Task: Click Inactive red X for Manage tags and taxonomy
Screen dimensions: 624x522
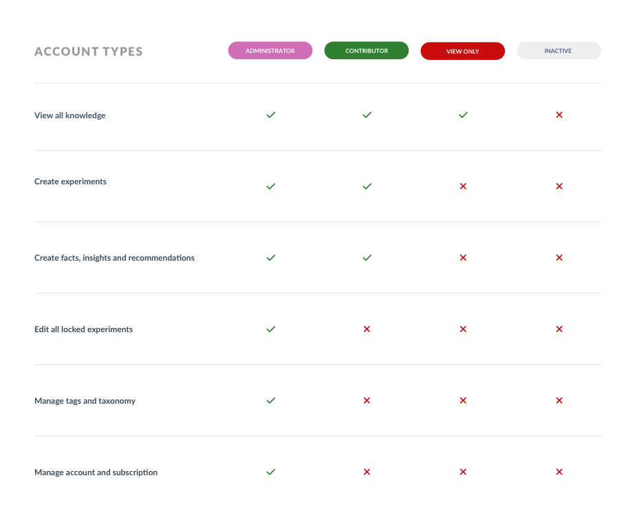Action: tap(559, 400)
